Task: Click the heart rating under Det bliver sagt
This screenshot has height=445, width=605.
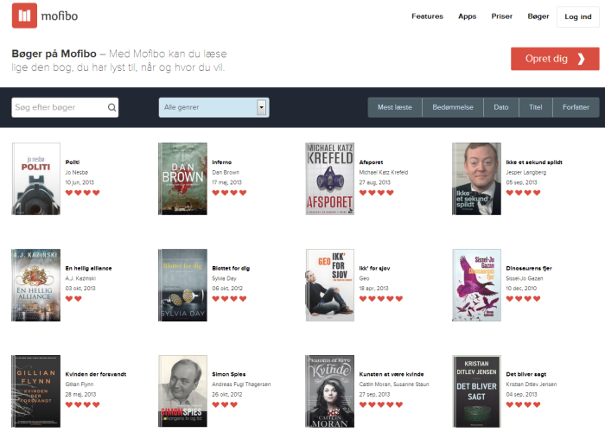Action: click(523, 405)
